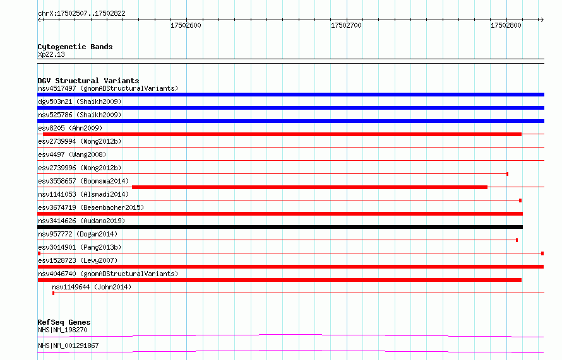Viewport: 562px width, 360px height.
Task: Open the esv1528723 (Levy2007) label
Action: [x=78, y=260]
